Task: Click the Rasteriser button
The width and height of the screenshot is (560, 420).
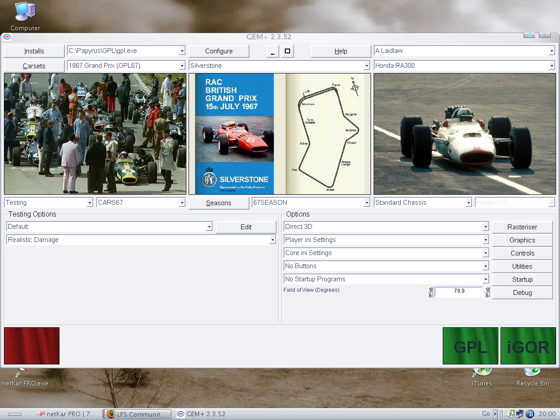Action: point(522,227)
